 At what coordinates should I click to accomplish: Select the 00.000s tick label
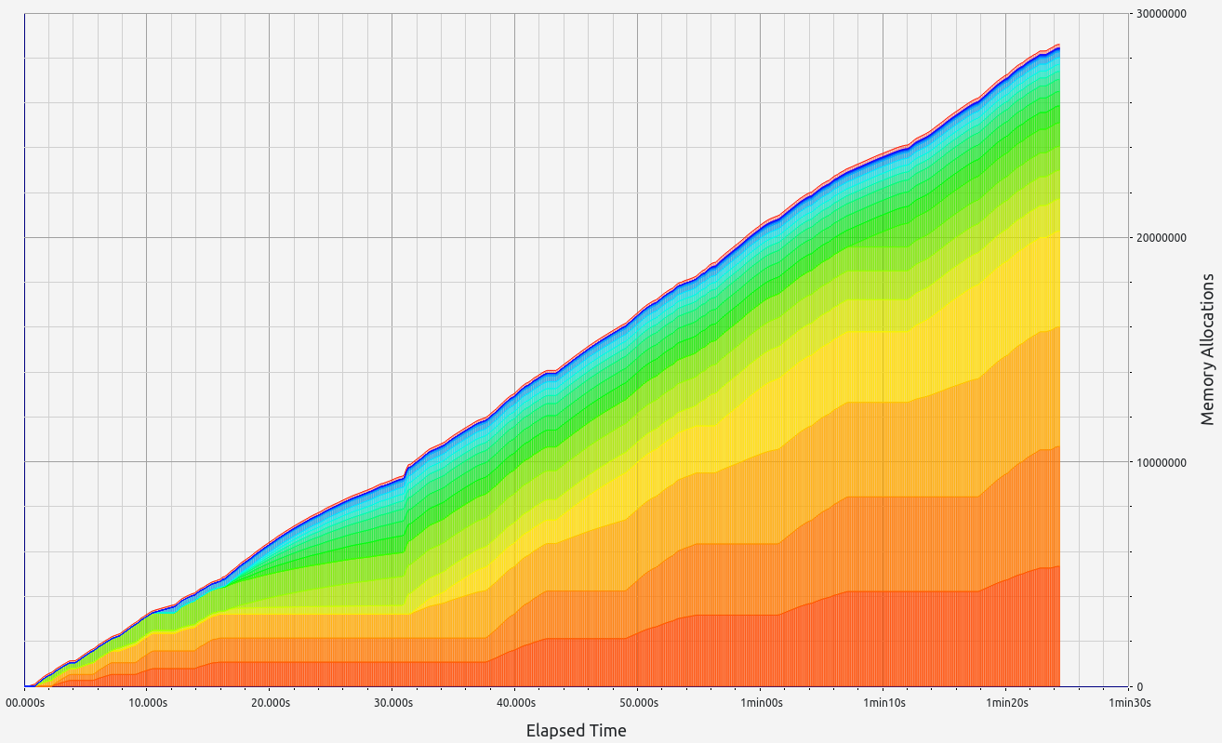[25, 703]
